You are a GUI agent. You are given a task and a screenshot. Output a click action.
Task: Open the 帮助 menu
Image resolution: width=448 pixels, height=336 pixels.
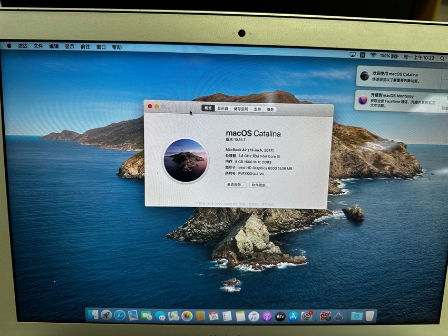pyautogui.click(x=116, y=47)
